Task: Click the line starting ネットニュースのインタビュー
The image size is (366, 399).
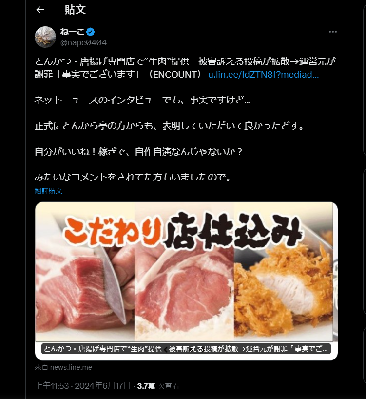Action: click(143, 100)
